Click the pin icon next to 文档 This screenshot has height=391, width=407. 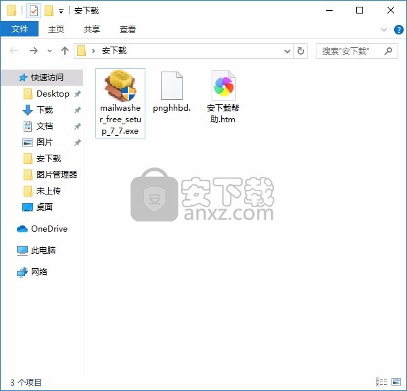point(78,126)
